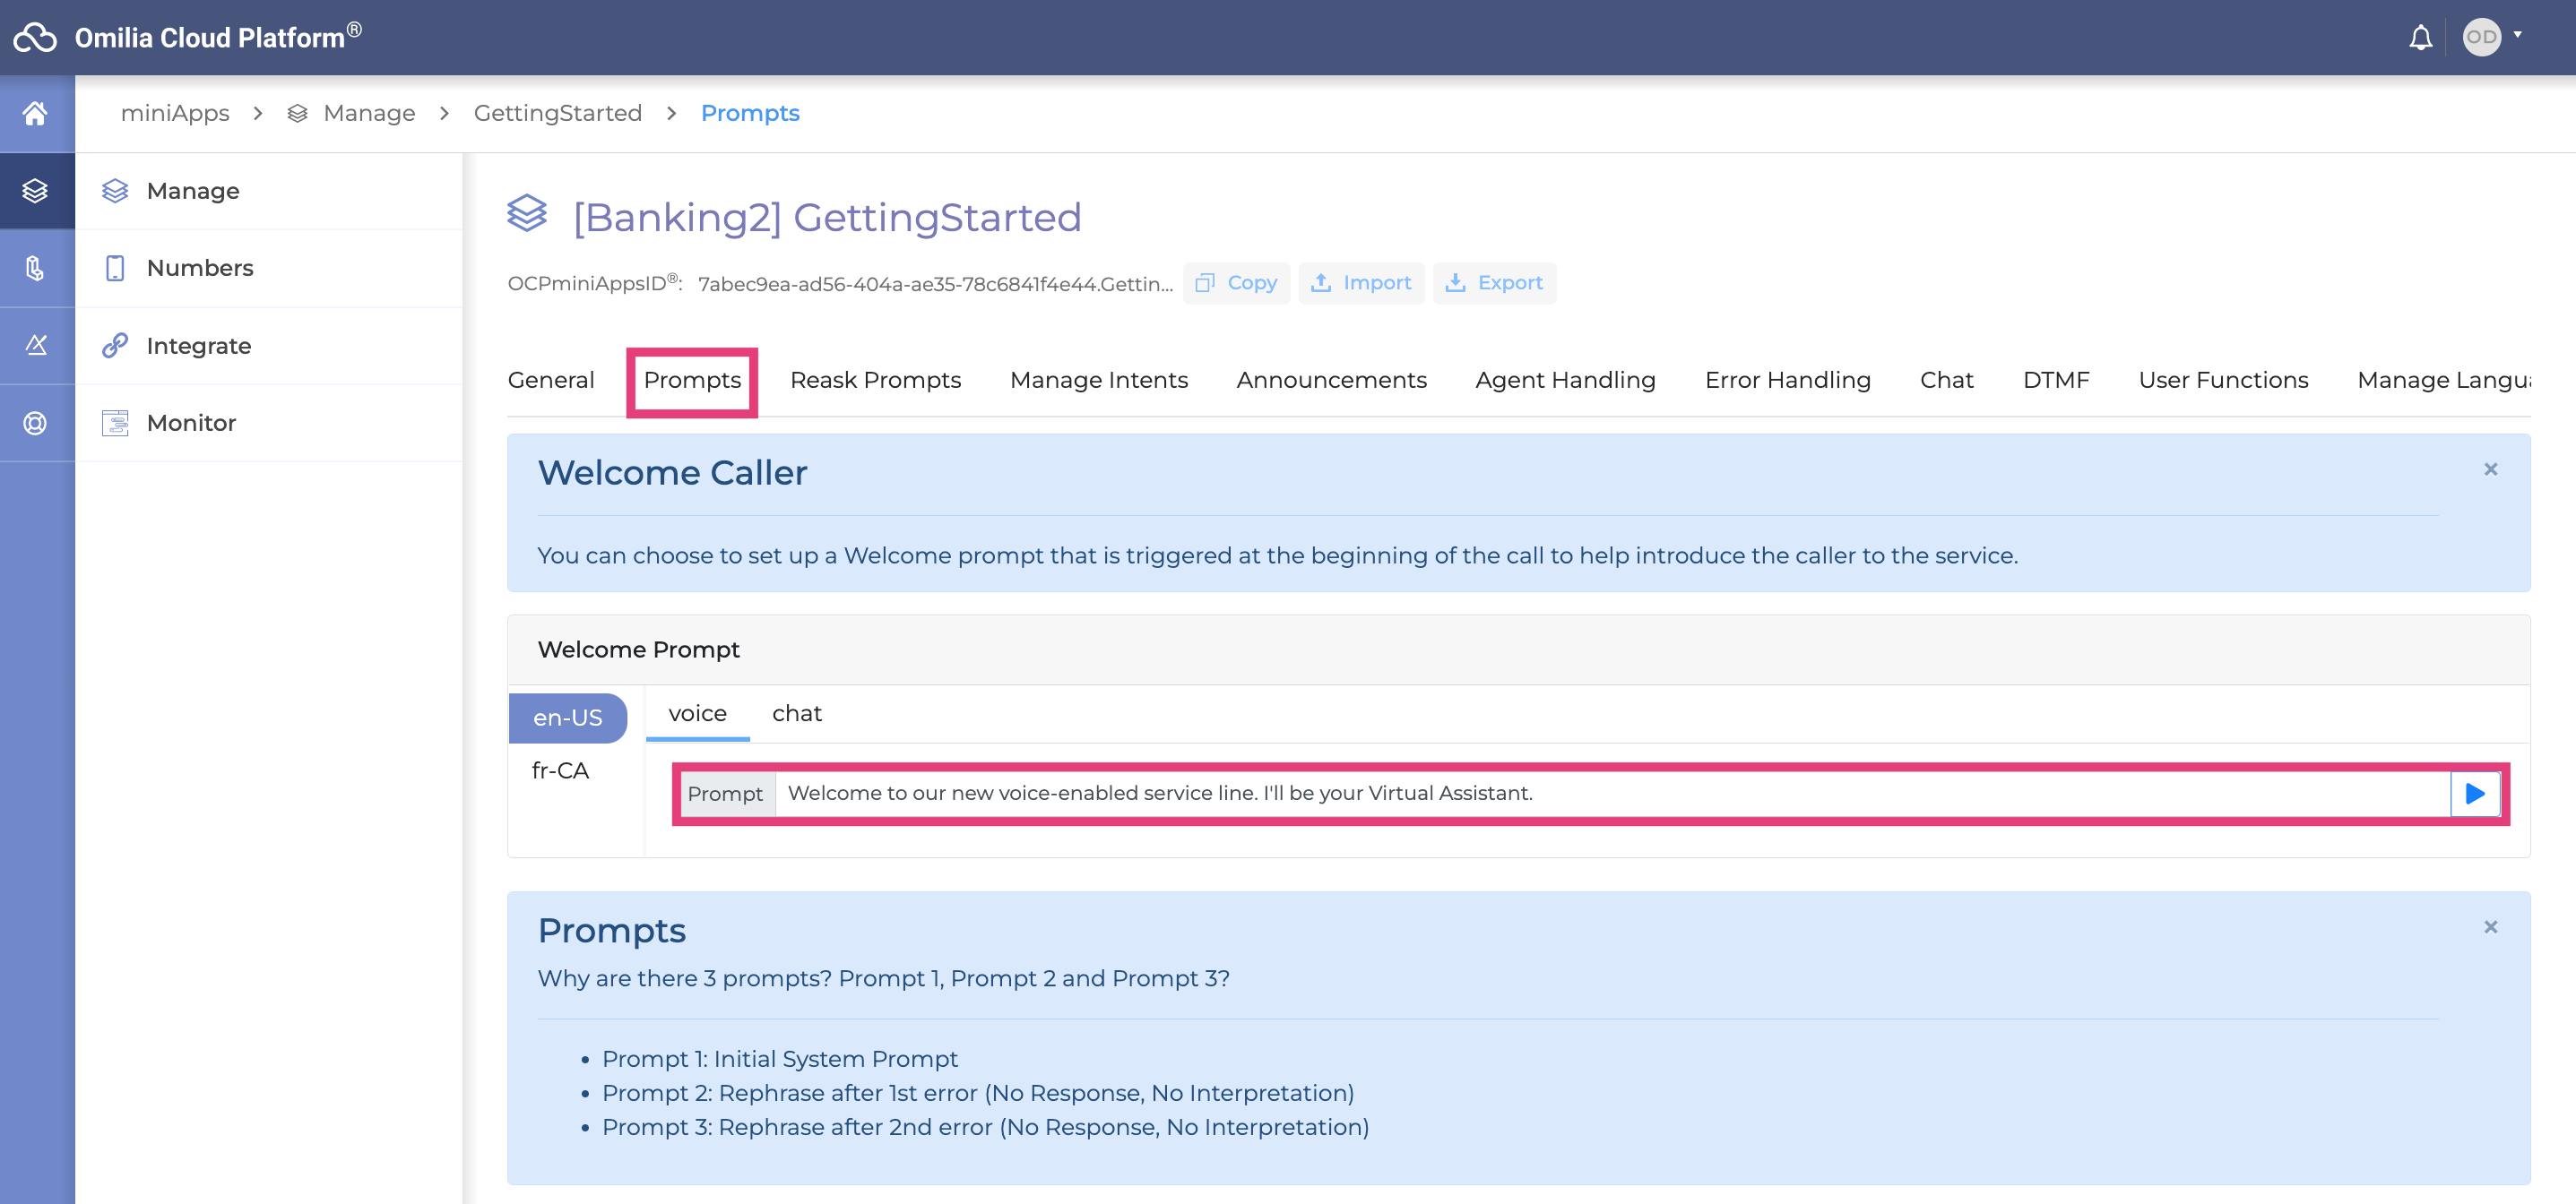Click the Export button
This screenshot has height=1204, width=2576.
[1494, 283]
